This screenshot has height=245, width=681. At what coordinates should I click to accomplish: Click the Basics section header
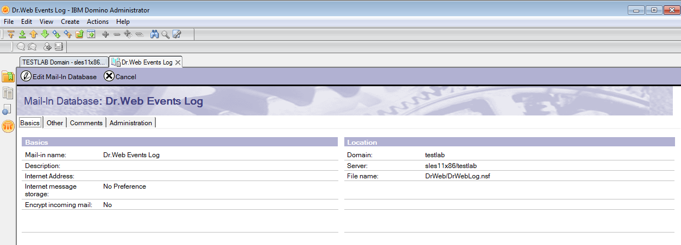pos(180,143)
